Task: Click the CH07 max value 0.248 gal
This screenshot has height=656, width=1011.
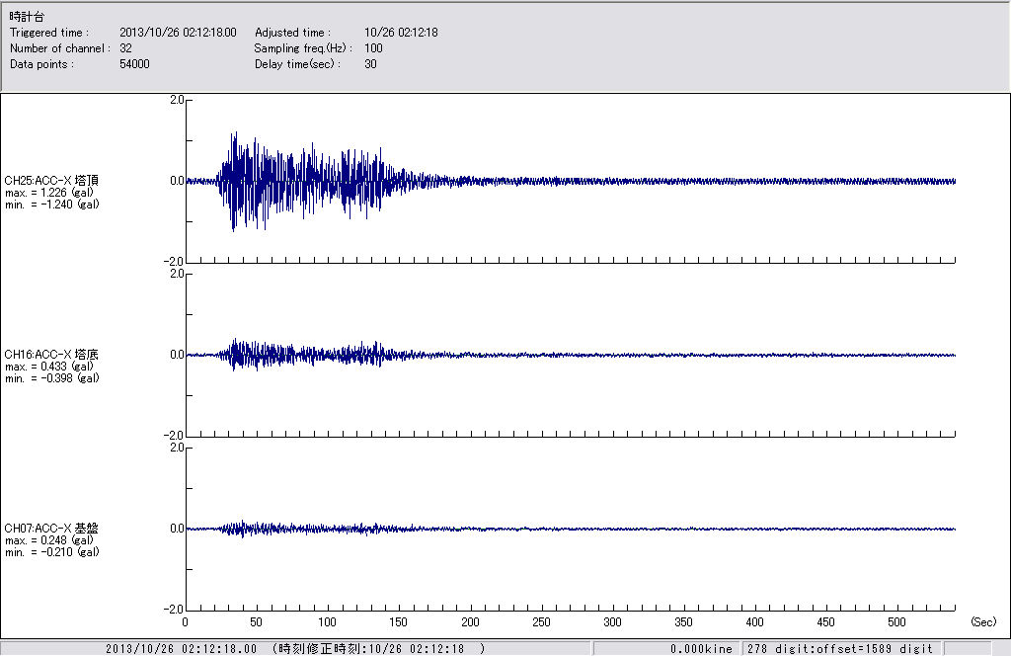Action: [51, 540]
